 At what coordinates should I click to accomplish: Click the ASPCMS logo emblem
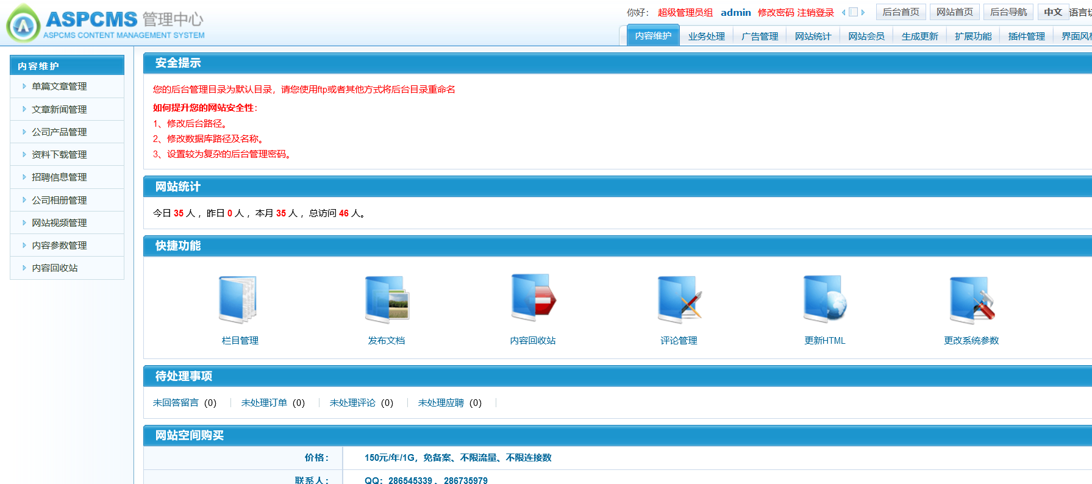coord(23,23)
